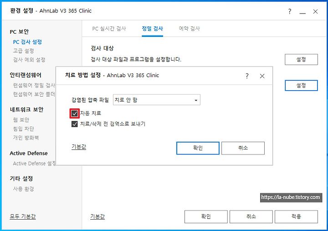
Task: Select the 정밀 검사 tab
Action: click(x=152, y=29)
